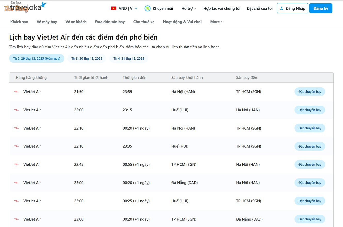
Task: Open the Vé xe khách menu item
Action: tap(76, 22)
